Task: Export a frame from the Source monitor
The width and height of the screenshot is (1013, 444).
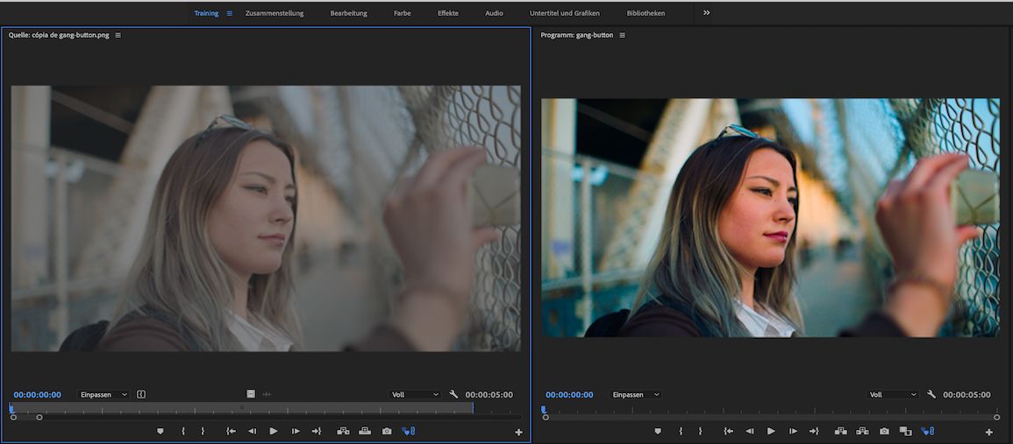Action: click(x=386, y=431)
